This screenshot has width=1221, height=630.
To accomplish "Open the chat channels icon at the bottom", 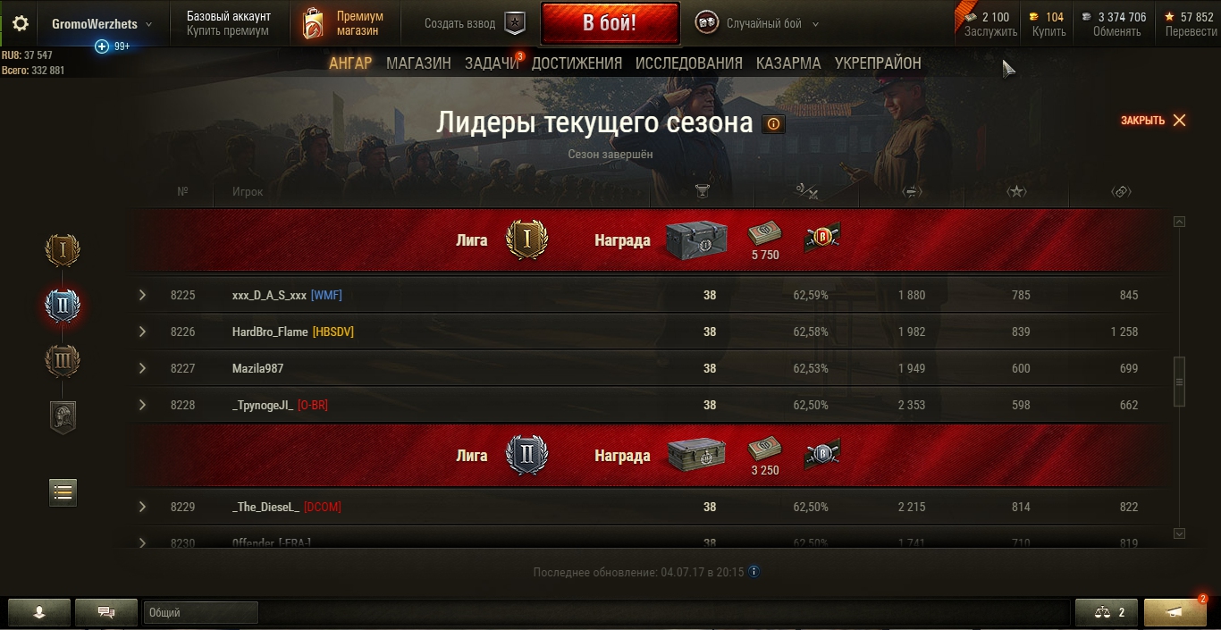I will [106, 612].
